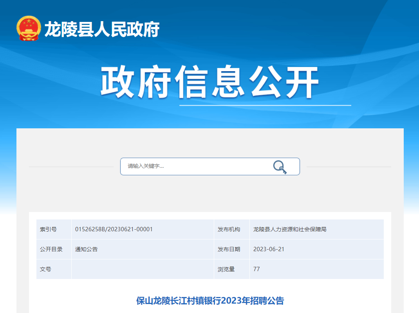This screenshot has width=419, height=313.
Task: Click the publish date 2023-06-21
Action: (x=269, y=249)
